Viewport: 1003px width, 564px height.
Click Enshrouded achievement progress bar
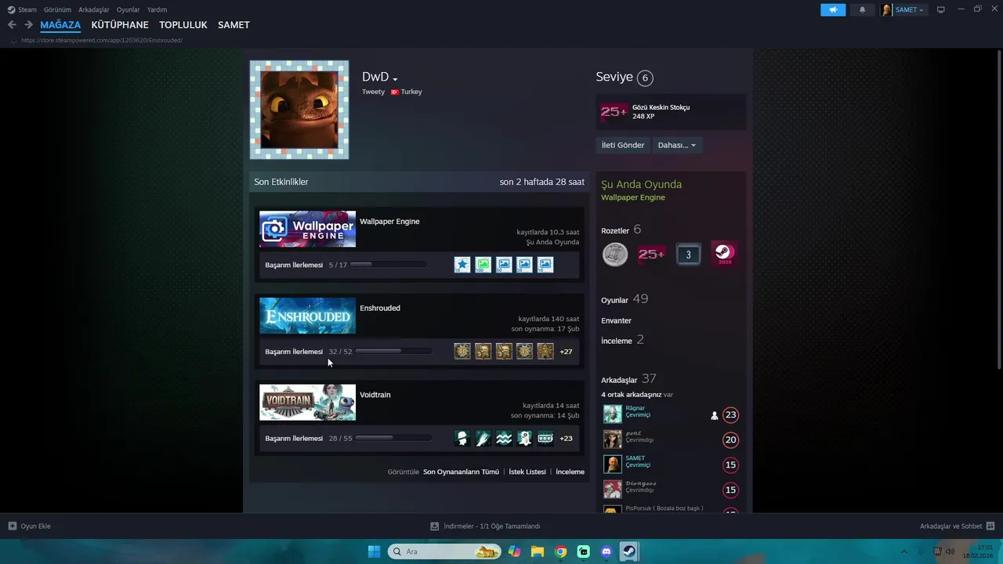(x=393, y=352)
